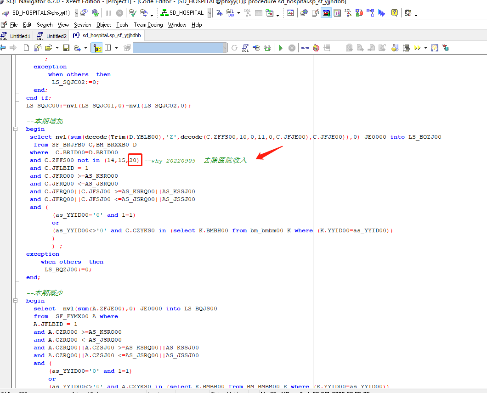Image resolution: width=487 pixels, height=393 pixels.
Task: Click the 'where C.BRID00=D.BRID00' line
Action: (x=74, y=152)
